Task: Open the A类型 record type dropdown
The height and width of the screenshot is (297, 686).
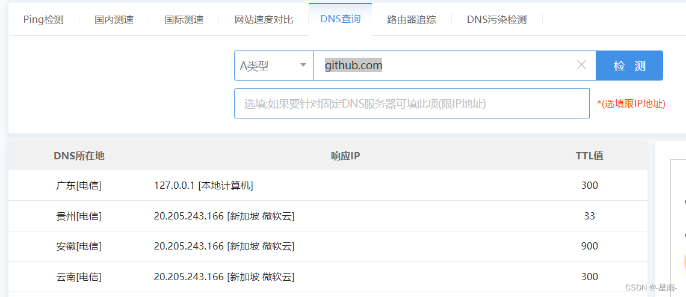Action: [x=274, y=66]
